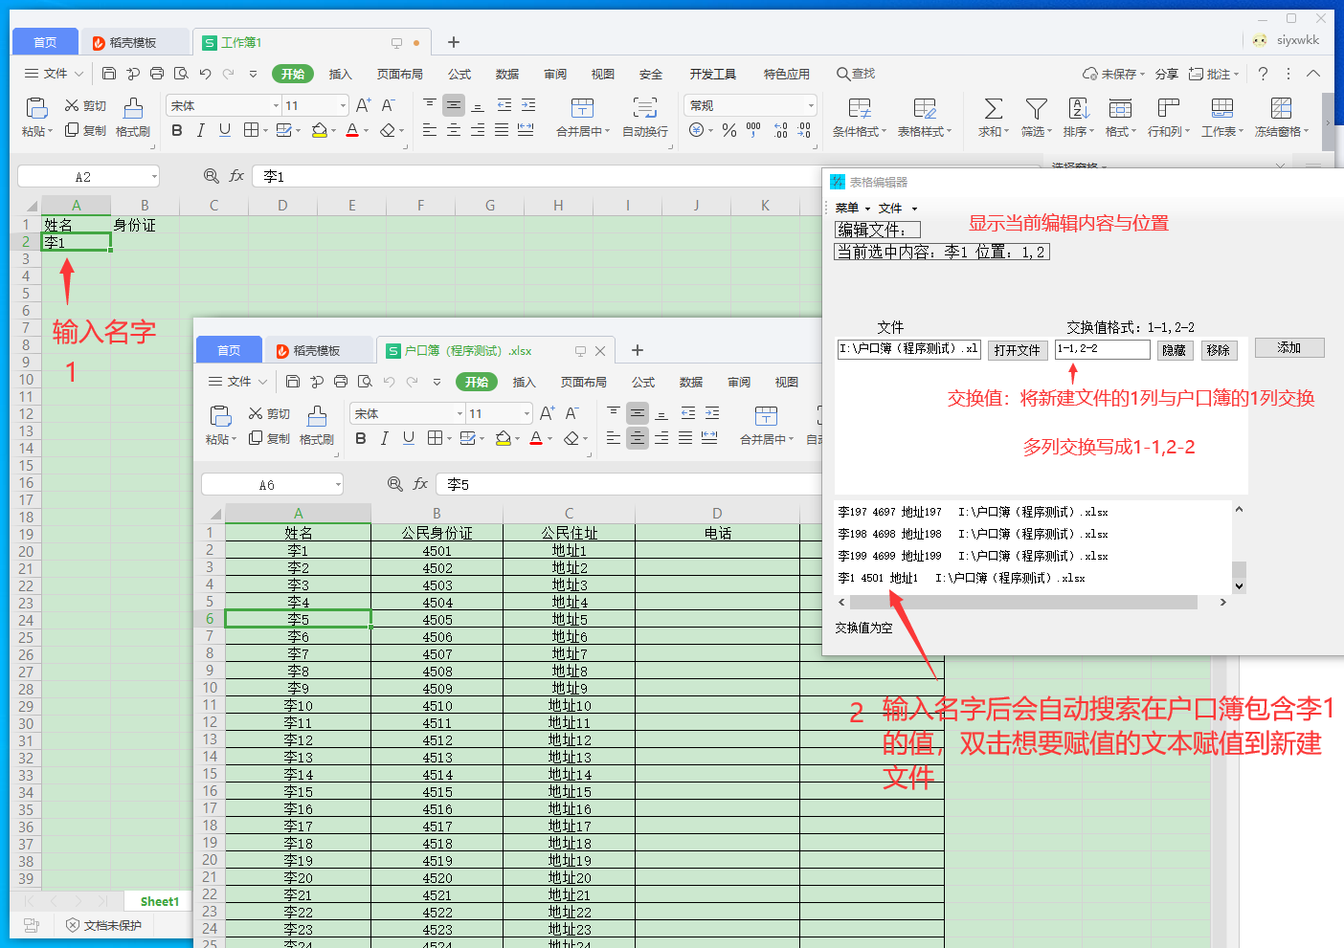The image size is (1344, 948).
Task: Open the font size dropdown in the main ribbon
Action: pyautogui.click(x=343, y=105)
